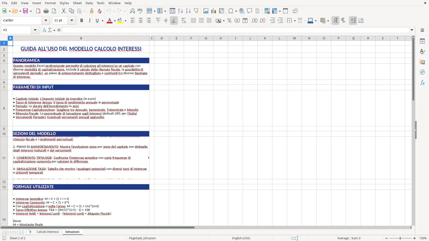Click the Insert Special Character omega icon

pos(231,11)
